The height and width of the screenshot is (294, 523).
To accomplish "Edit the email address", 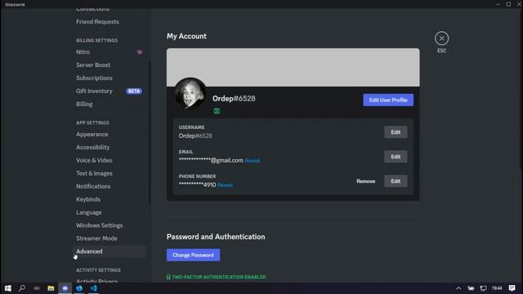I will tap(396, 157).
